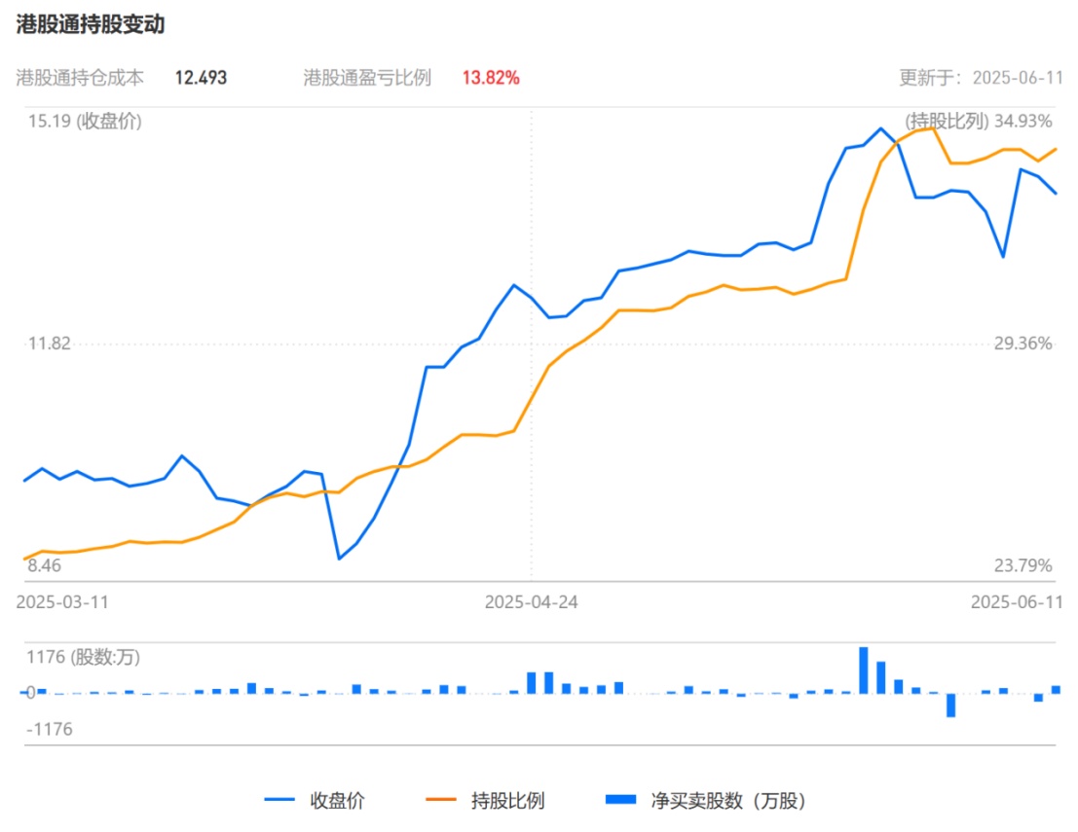Click the 更新于 2025-06-11 date text
Screen dimensions: 1078x832
(980, 78)
